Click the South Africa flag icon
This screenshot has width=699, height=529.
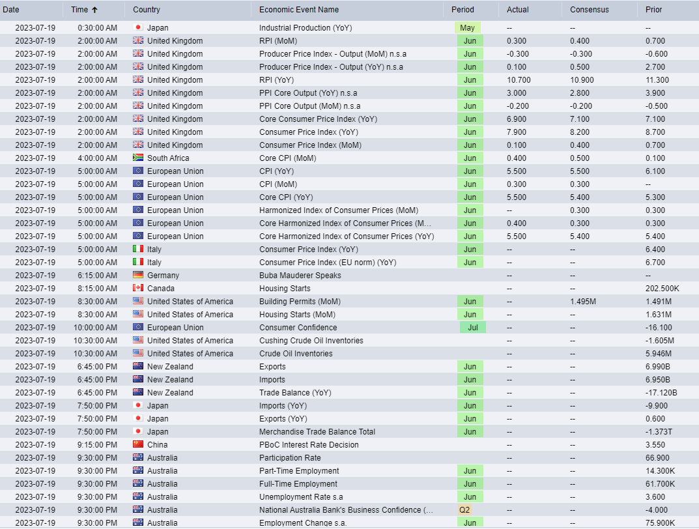click(x=138, y=157)
